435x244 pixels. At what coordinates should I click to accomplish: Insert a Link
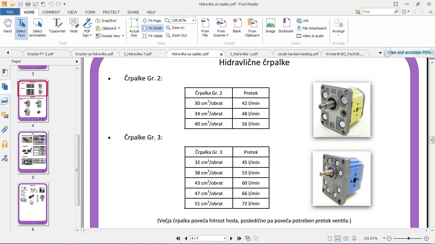pyautogui.click(x=303, y=21)
